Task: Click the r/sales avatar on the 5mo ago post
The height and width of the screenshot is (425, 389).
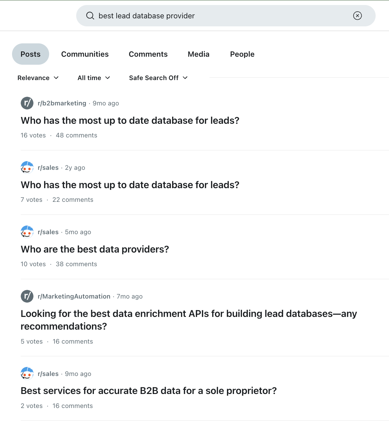Action: click(x=27, y=232)
